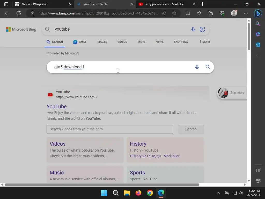Click the scroll right arrow of horizontal scrollbar
265x199 pixels.
[245, 184]
